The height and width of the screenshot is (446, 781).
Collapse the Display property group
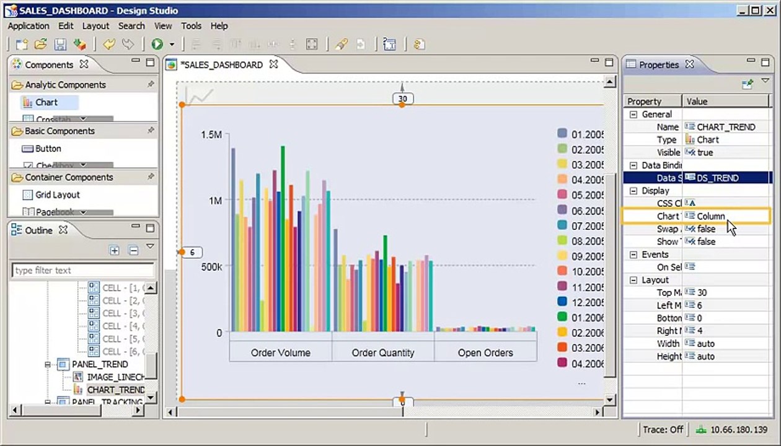(x=633, y=191)
